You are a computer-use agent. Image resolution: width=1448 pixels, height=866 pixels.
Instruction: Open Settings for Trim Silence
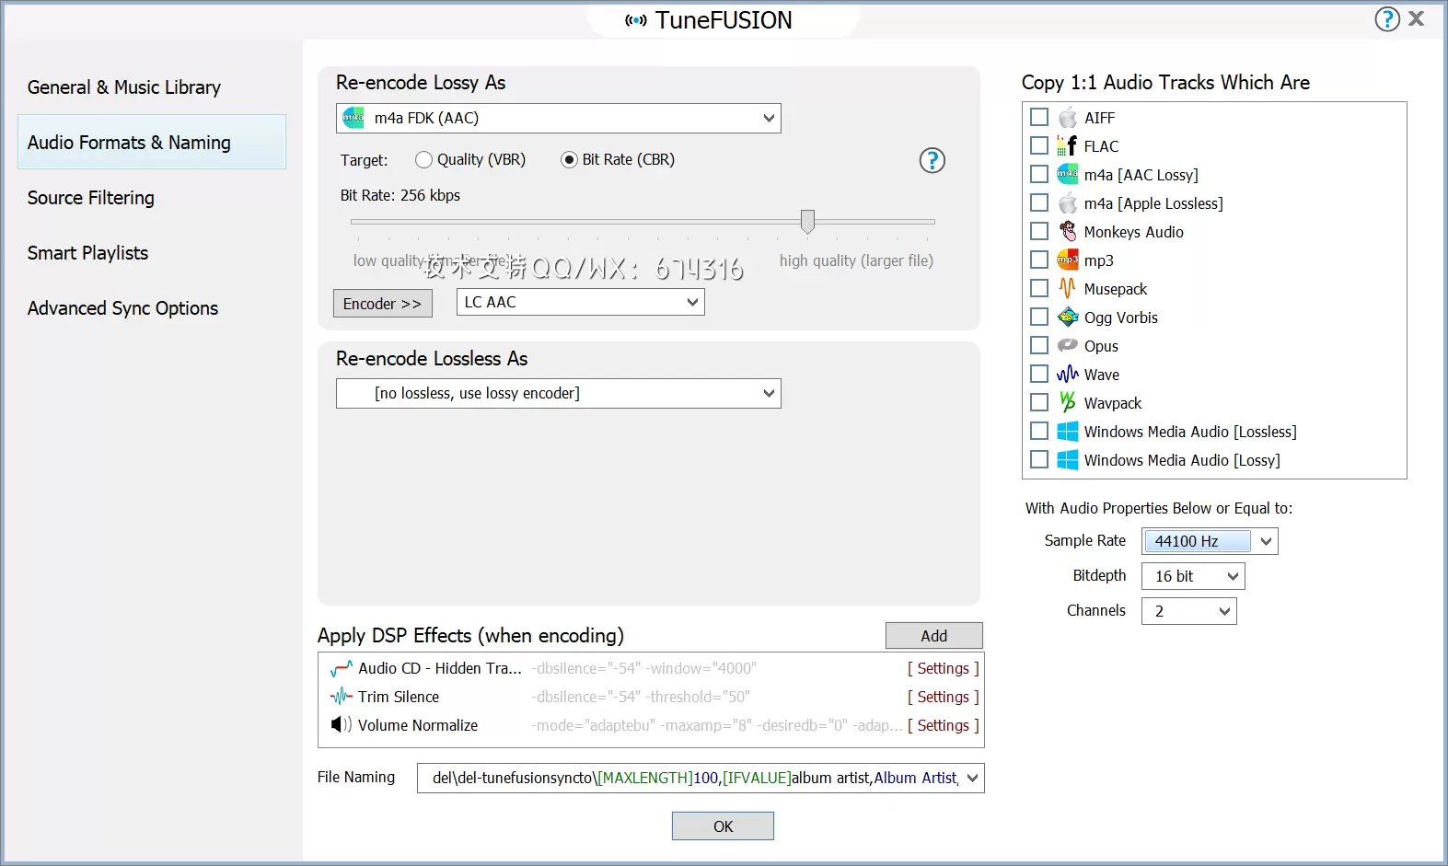(944, 697)
